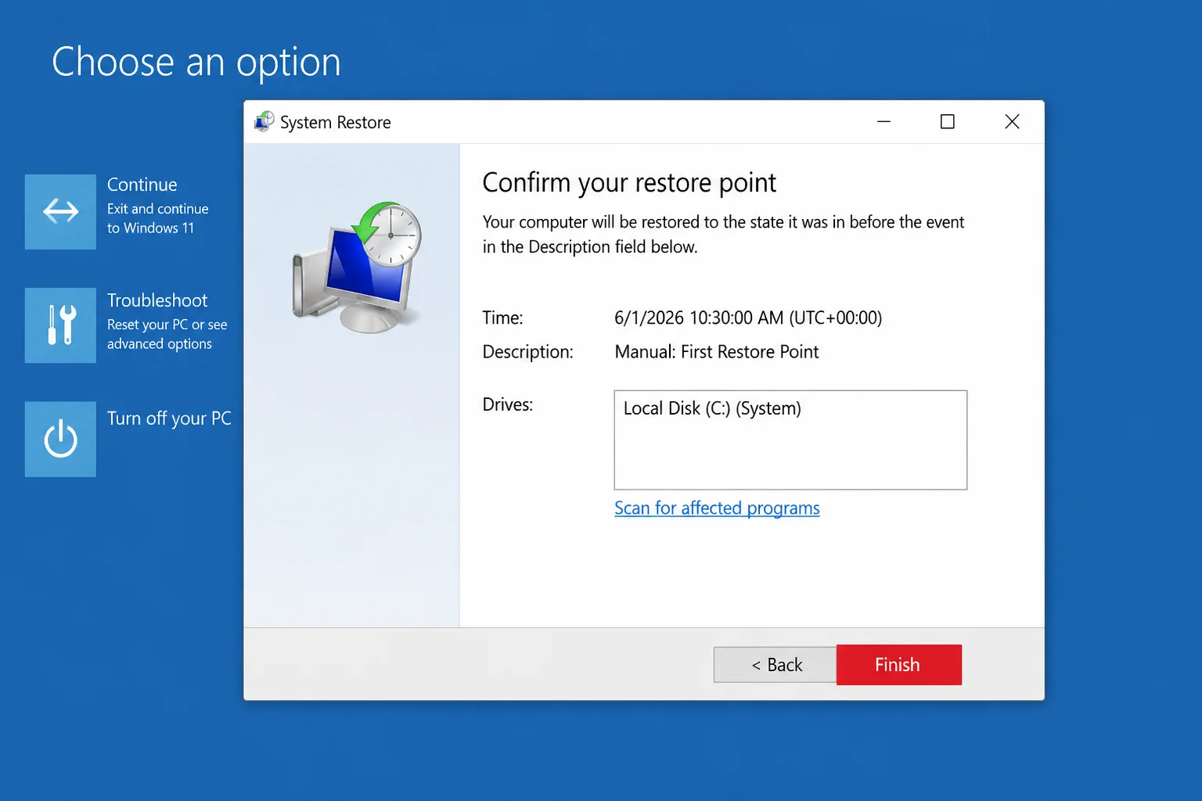Image resolution: width=1202 pixels, height=801 pixels.
Task: Click 'Reset your PC or see advanced options'
Action: 167,334
